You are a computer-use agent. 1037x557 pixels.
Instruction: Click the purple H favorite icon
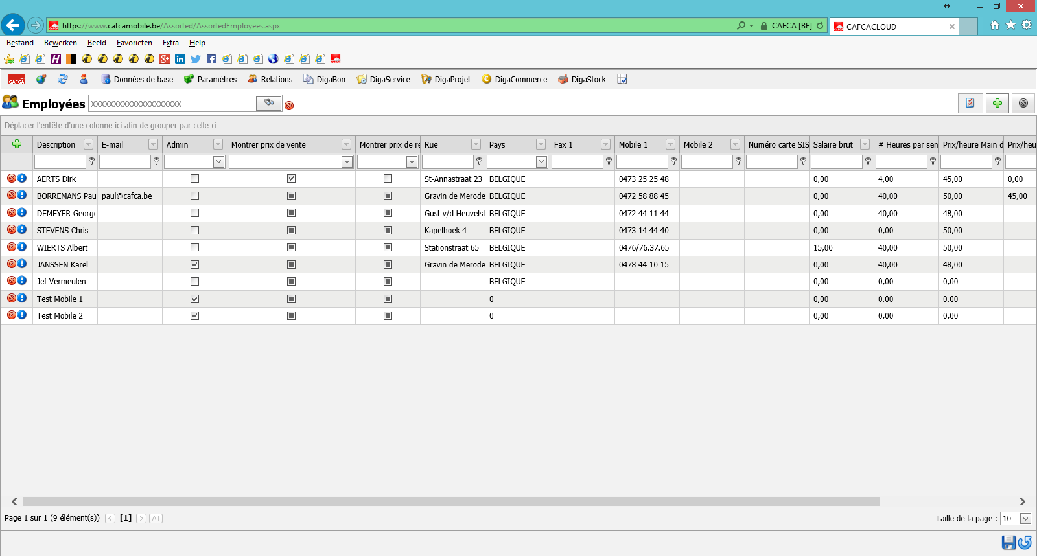tap(56, 59)
